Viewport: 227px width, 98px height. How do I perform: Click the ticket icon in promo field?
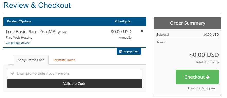[x=13, y=73]
